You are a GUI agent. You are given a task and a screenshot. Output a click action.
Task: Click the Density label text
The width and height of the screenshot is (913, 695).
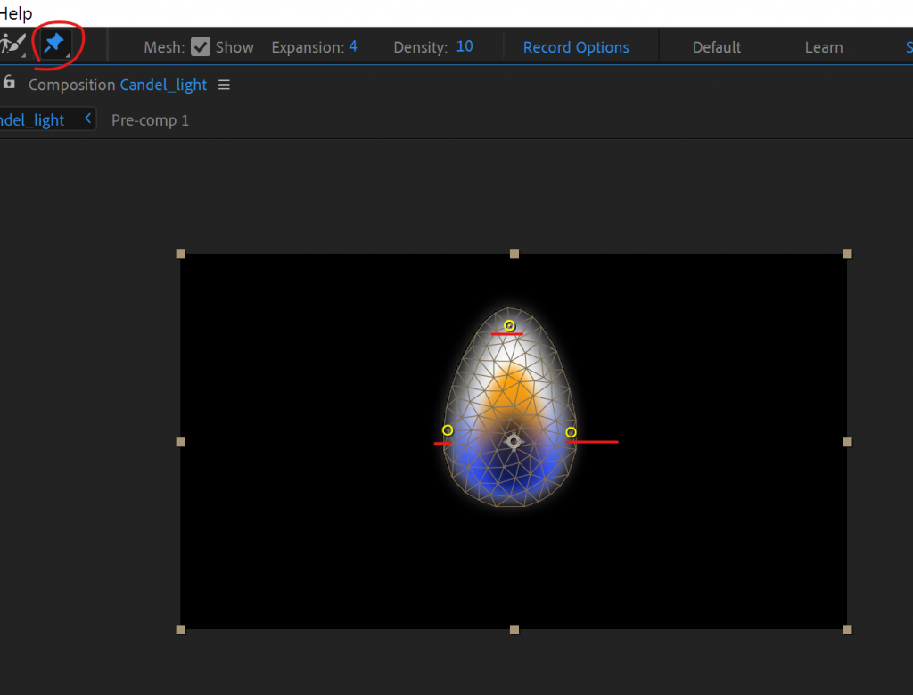(x=421, y=47)
